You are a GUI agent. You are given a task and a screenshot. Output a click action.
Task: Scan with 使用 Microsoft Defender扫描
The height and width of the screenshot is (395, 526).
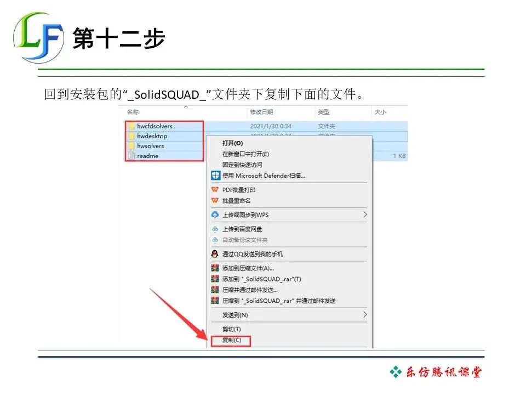pos(264,176)
